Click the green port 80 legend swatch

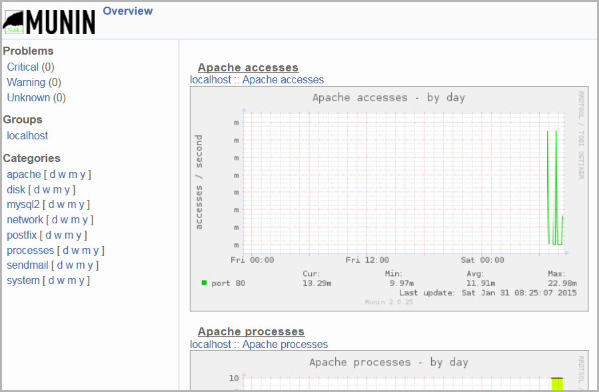(204, 283)
